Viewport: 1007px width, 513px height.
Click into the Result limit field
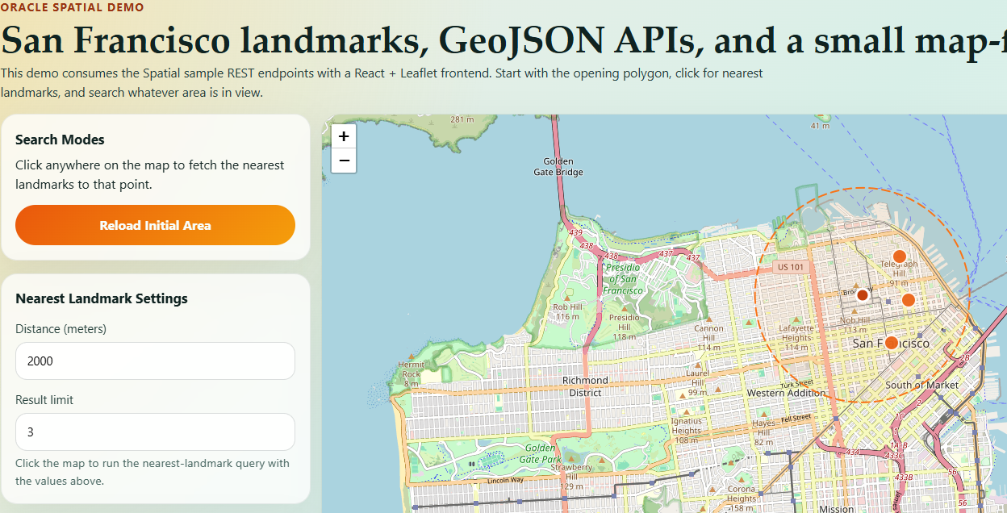[x=155, y=432]
